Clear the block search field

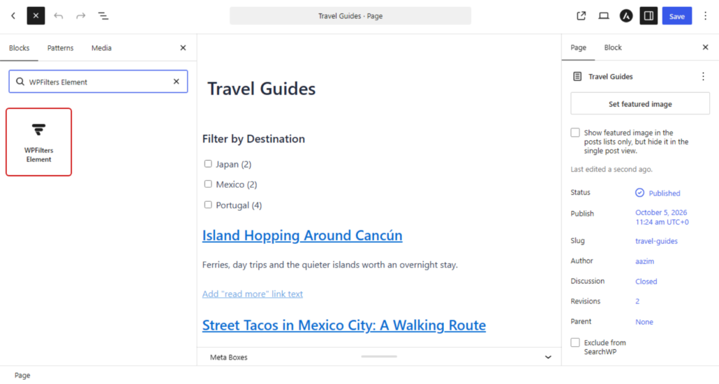click(176, 82)
